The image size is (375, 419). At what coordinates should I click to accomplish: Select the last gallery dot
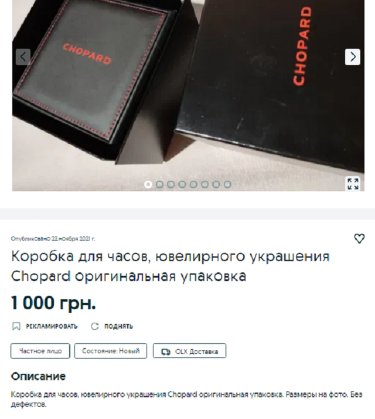tap(227, 184)
